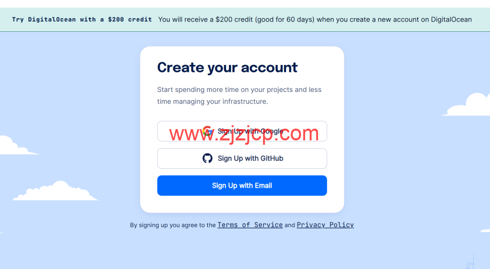Image resolution: width=490 pixels, height=269 pixels.
Task: Click the red www.zjzjcp.com watermark text
Action: (x=244, y=134)
